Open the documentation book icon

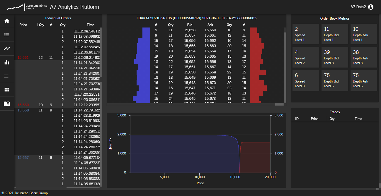click(x=7, y=104)
